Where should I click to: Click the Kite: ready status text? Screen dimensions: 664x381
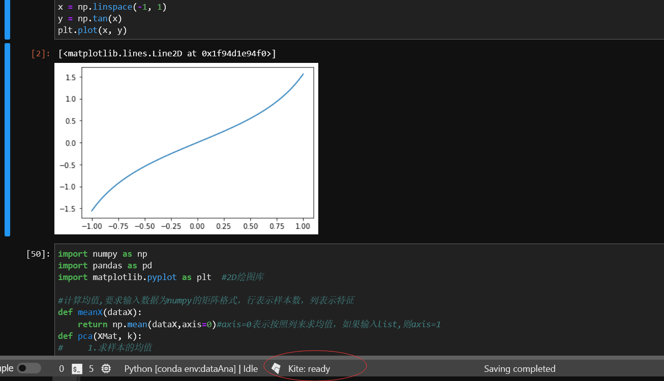(309, 369)
